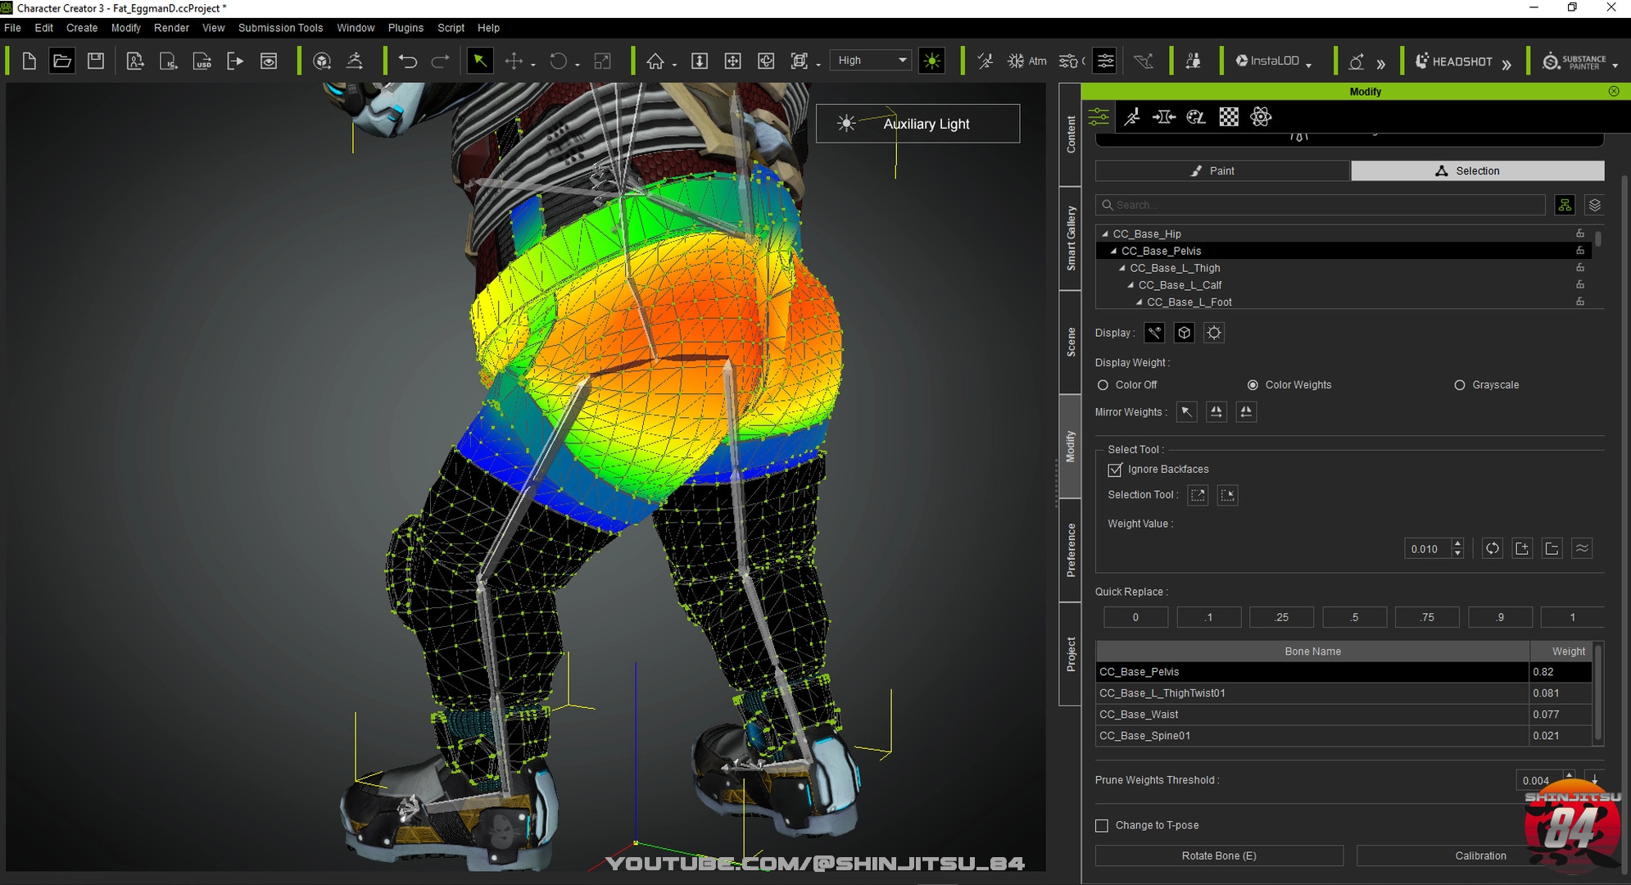The image size is (1631, 885).
Task: Enable Change to T-pose checkbox
Action: (1103, 825)
